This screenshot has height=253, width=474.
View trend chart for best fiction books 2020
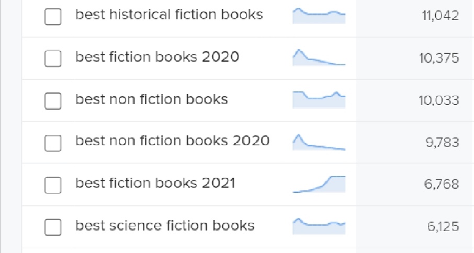319,57
